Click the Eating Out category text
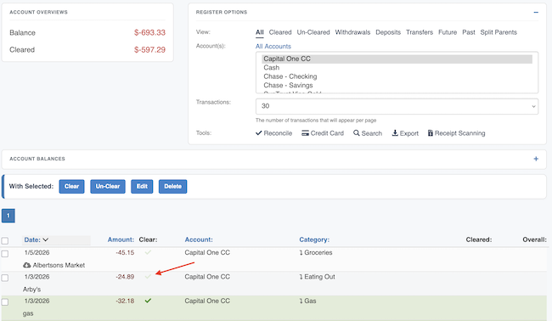Viewport: 552px width, 321px height. click(x=319, y=277)
